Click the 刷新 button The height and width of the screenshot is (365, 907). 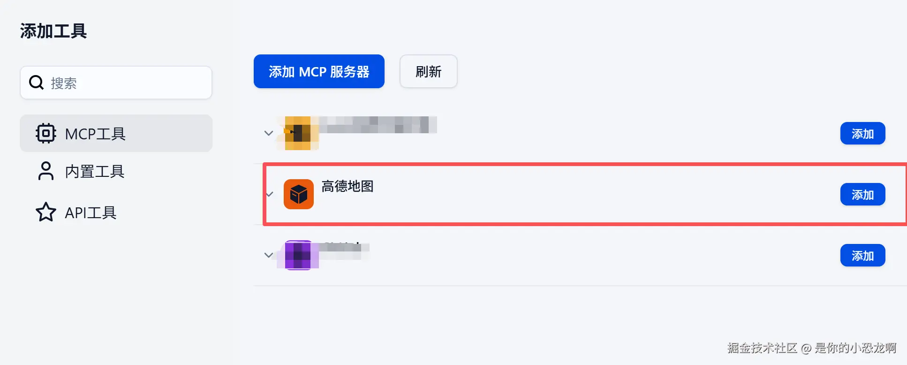click(428, 71)
